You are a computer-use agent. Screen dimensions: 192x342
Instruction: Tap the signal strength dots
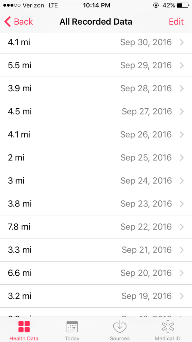click(12, 5)
